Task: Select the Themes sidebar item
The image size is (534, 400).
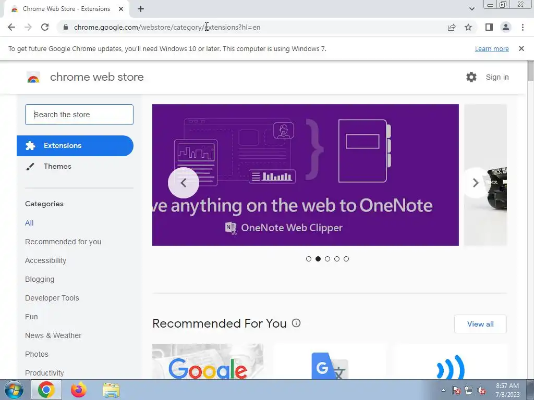Action: coord(75,166)
